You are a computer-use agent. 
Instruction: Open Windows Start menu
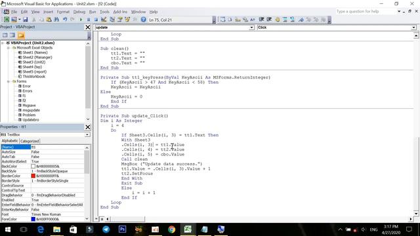pyautogui.click(x=8, y=229)
